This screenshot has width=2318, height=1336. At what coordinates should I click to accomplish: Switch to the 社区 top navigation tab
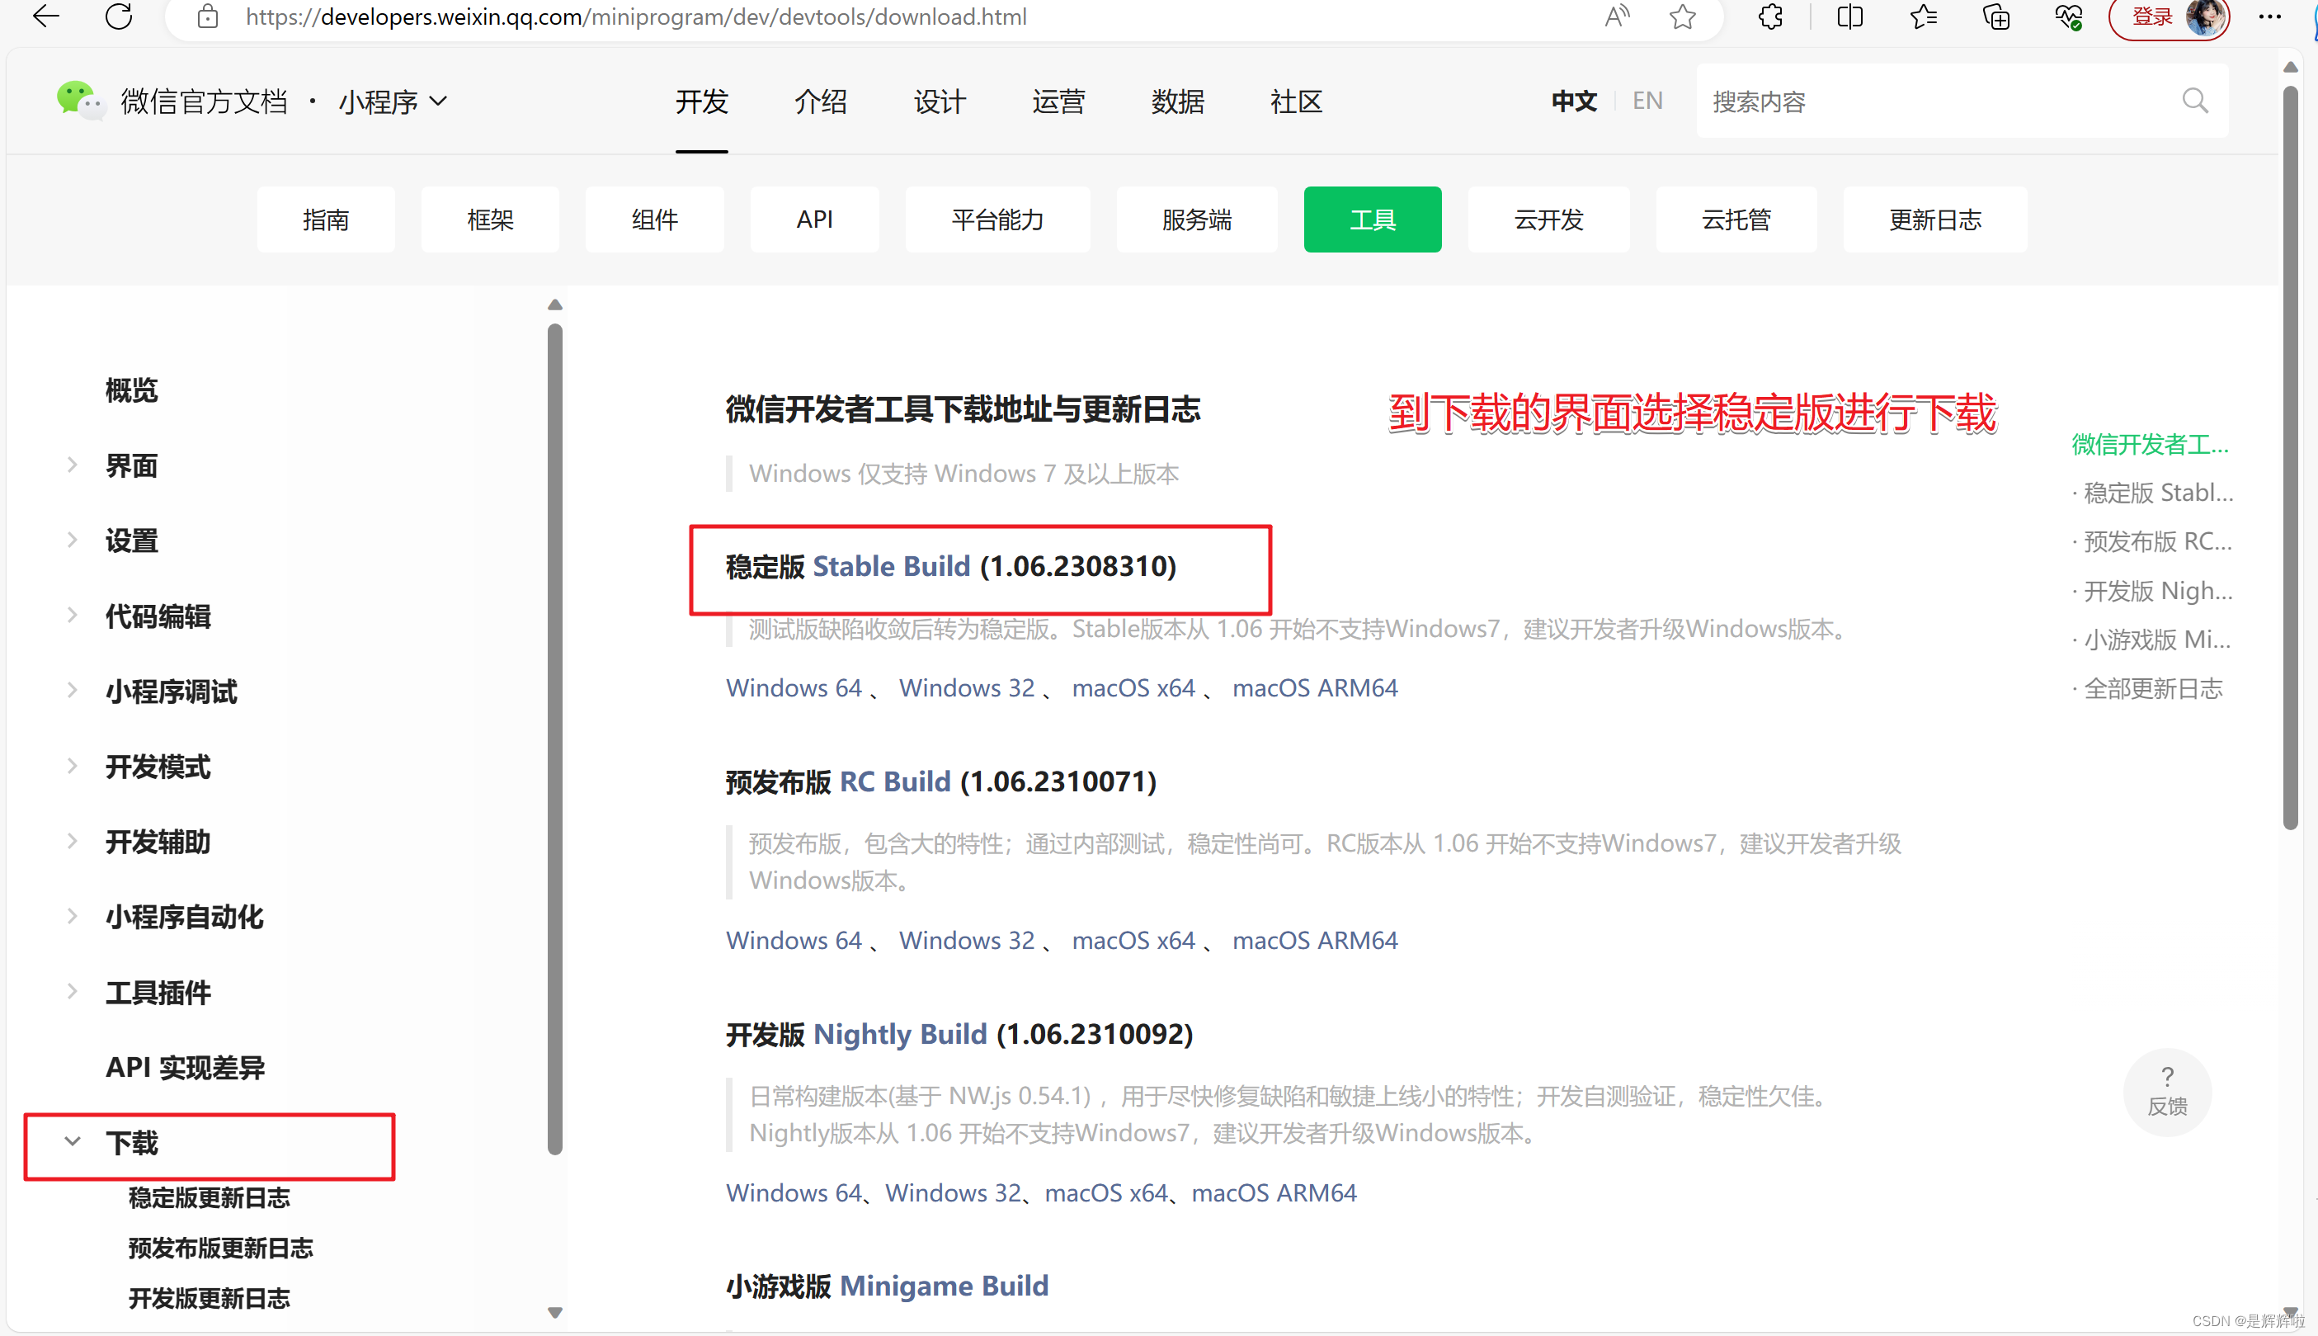click(x=1296, y=101)
